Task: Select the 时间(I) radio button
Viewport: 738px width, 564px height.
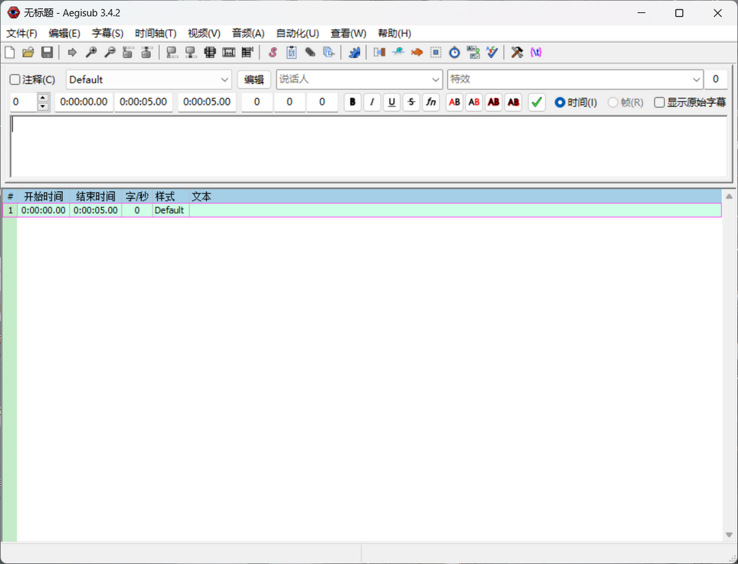Action: 560,102
